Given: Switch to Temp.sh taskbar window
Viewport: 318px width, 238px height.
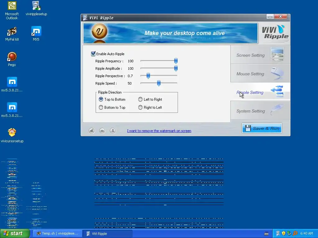Looking at the screenshot, I should click(57, 234).
